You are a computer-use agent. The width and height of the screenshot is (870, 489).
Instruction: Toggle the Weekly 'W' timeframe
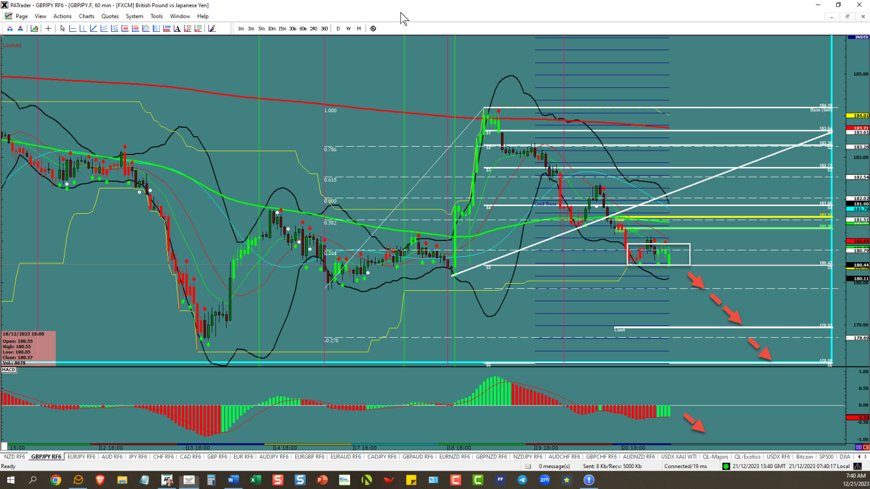tap(348, 29)
